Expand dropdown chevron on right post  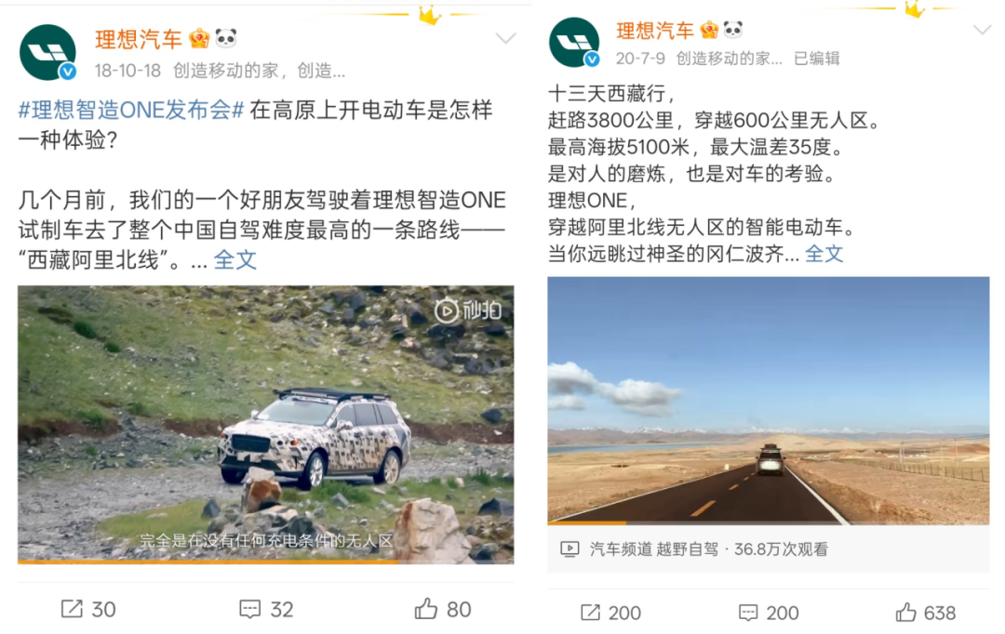tap(982, 30)
